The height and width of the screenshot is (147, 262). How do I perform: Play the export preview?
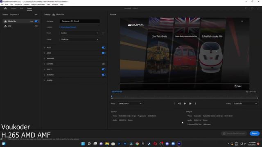[x=185, y=103]
